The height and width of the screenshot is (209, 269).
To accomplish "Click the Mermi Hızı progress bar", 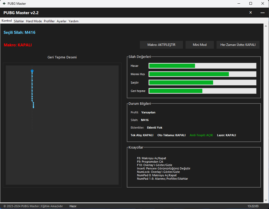I will pos(202,74).
